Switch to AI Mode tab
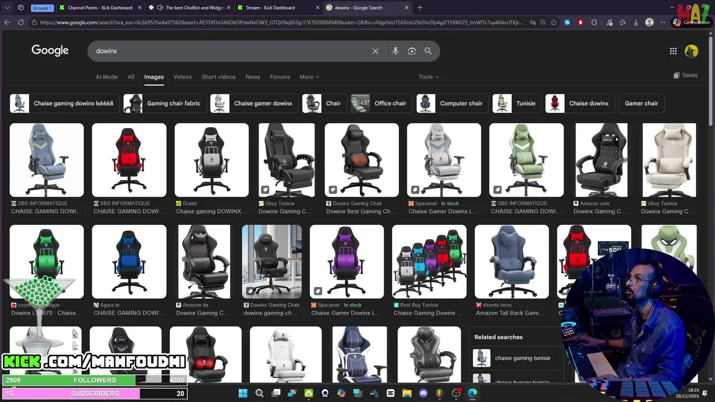Screen dimensions: 715x402 coord(107,77)
